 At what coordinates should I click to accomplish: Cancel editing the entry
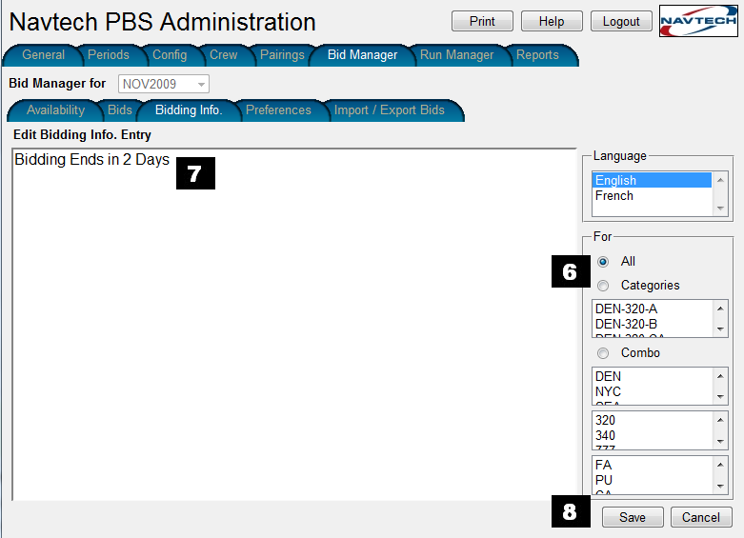[701, 517]
